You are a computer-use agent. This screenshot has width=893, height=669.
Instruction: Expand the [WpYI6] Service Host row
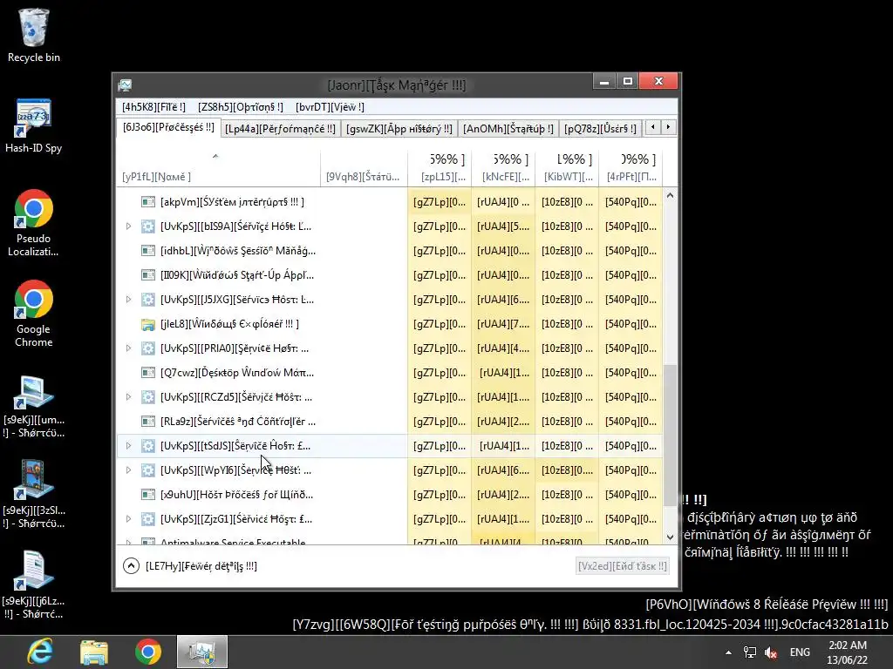click(x=129, y=470)
